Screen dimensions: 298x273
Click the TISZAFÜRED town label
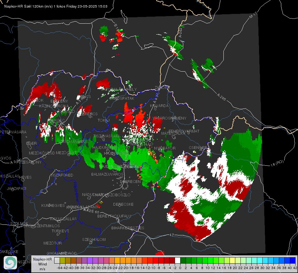[62, 175]
